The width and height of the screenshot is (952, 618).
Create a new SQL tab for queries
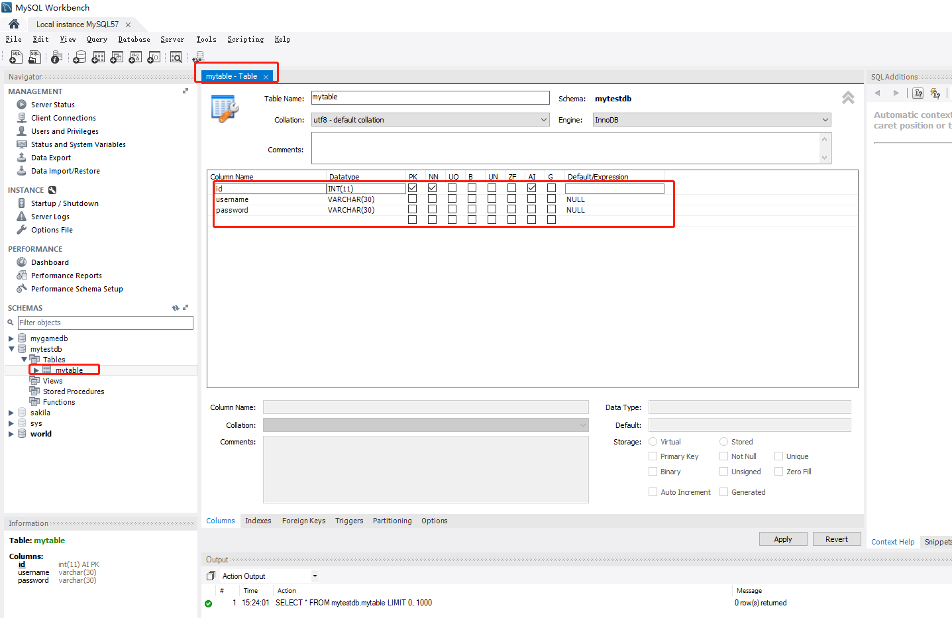[x=16, y=58]
